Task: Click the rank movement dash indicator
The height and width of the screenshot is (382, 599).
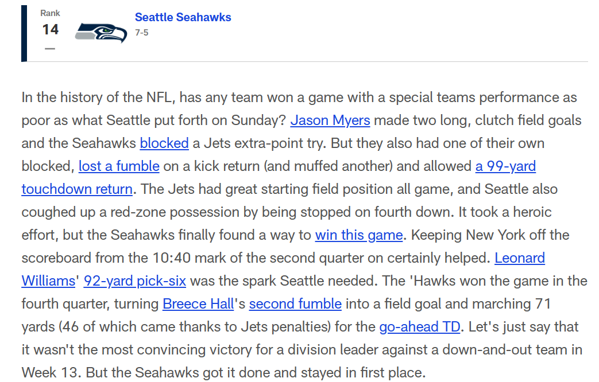Action: (49, 49)
